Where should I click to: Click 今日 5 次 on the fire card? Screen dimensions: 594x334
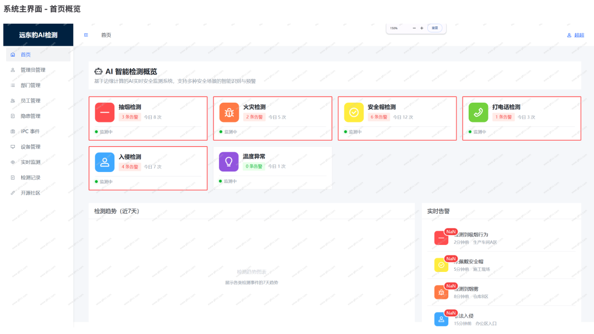[277, 117]
